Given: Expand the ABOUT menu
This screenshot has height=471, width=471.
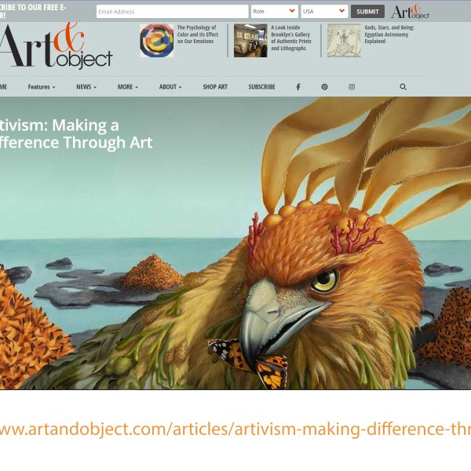Looking at the screenshot, I should pyautogui.click(x=170, y=87).
